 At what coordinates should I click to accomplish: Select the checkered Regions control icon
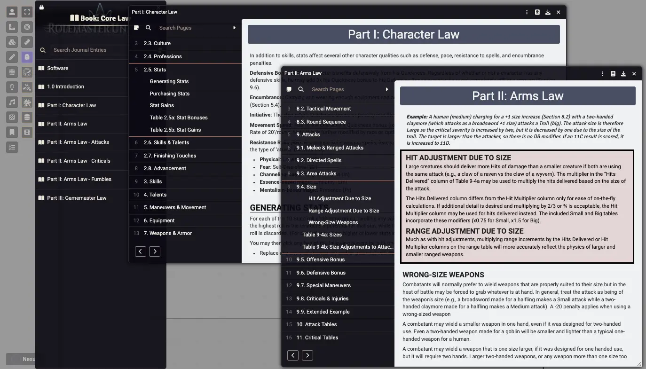point(12,118)
